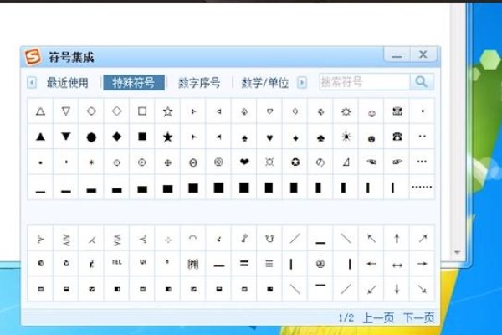Select the 特殊符号 tab
Viewport: 502px width, 335px height.
click(134, 83)
